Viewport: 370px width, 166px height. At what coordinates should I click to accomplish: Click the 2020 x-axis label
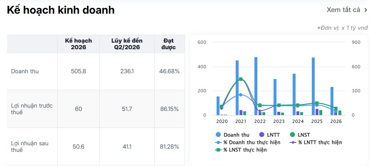point(222,121)
